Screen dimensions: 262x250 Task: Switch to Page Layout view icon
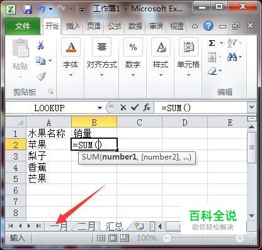pyautogui.click(x=113, y=238)
